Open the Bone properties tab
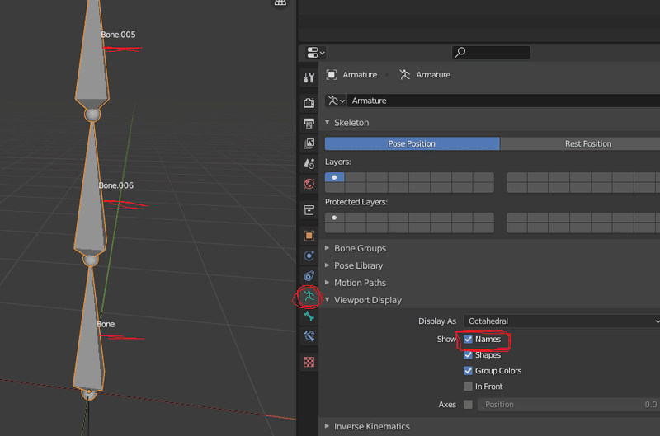Screen dimensions: 660x436 tap(309, 316)
